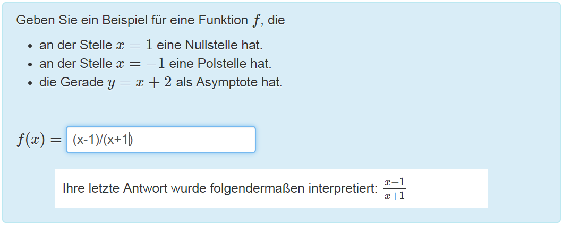This screenshot has width=563, height=225.
Task: Click the formula y = x + 2
Action: 140,83
